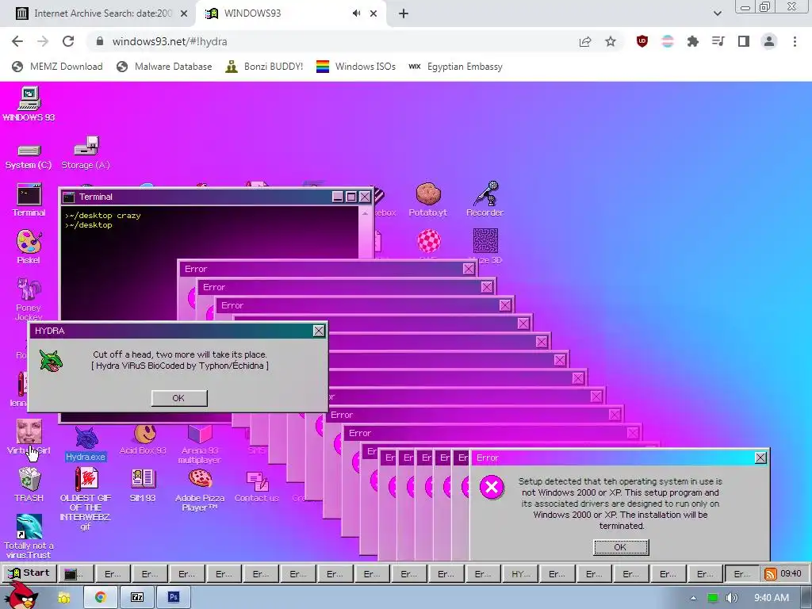Open the TRASH recycle bin icon
This screenshot has width=812, height=609.
[x=29, y=485]
